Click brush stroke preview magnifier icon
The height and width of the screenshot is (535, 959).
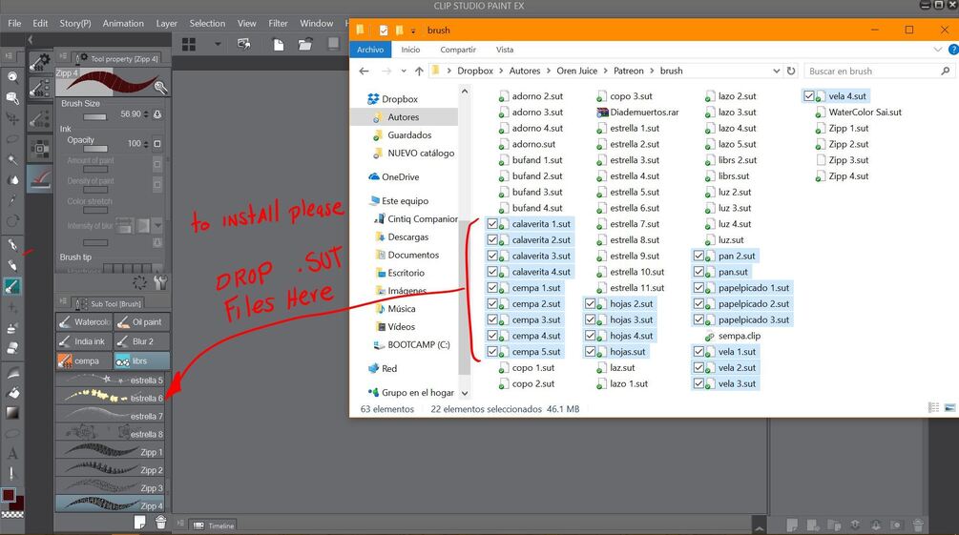click(x=161, y=88)
